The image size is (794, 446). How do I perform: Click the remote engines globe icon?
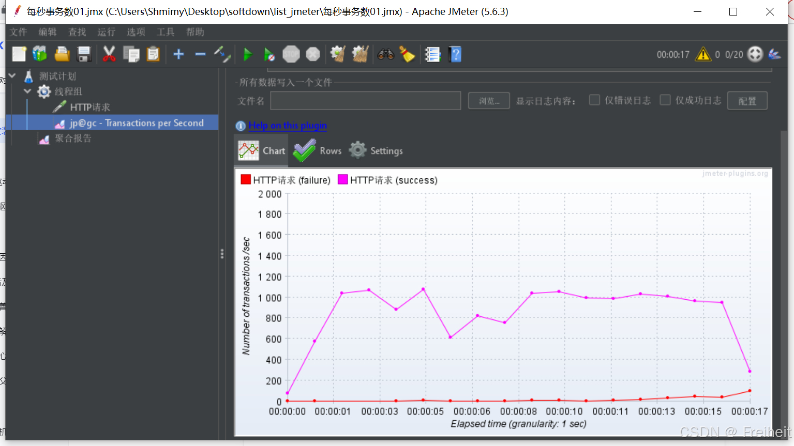click(755, 54)
